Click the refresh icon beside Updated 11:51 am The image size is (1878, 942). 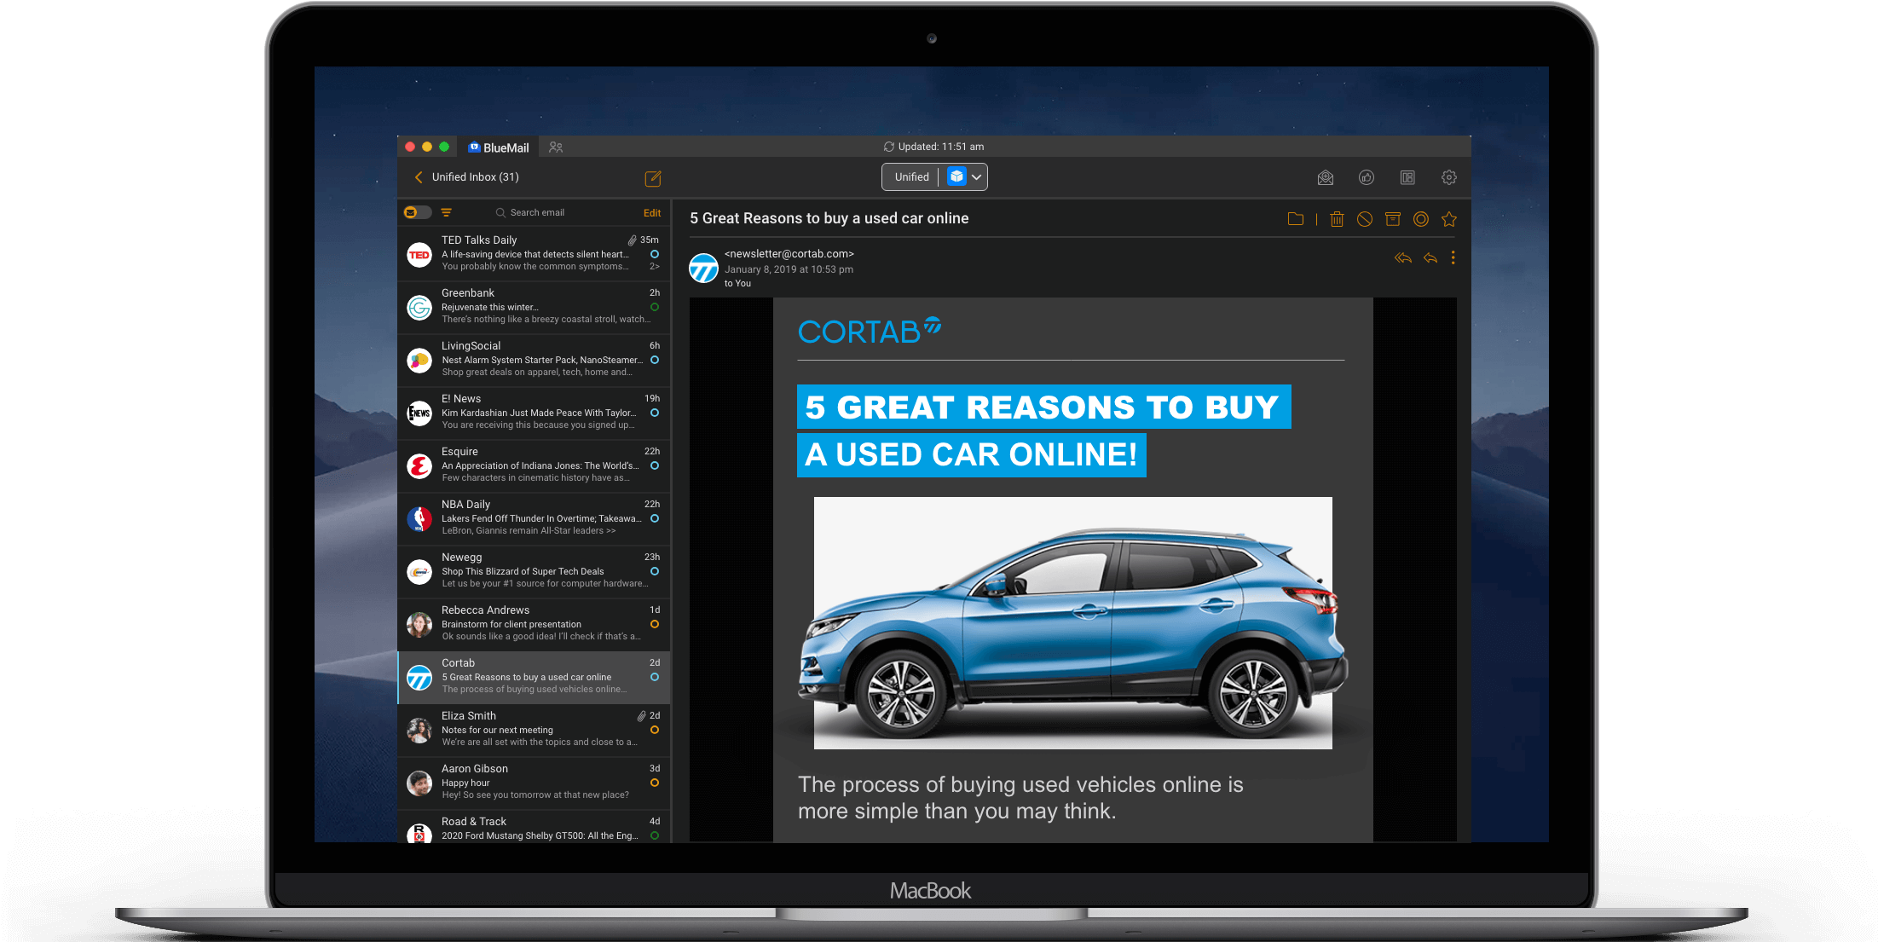pos(889,147)
